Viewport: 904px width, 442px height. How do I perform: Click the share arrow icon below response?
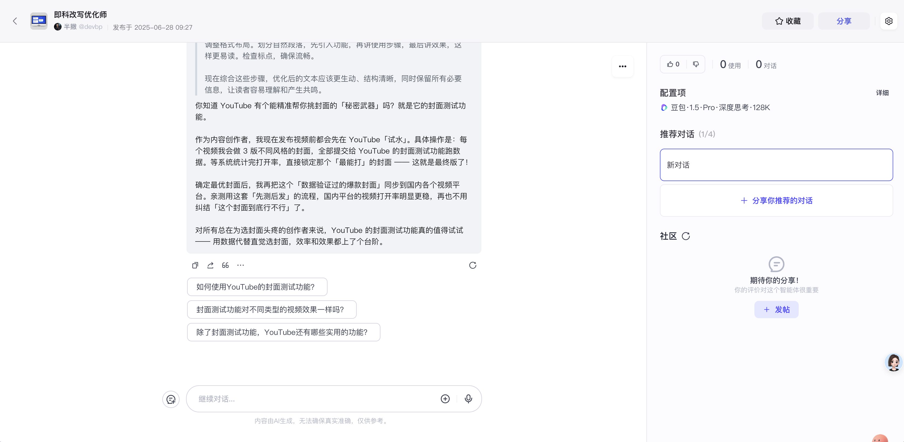click(x=210, y=265)
